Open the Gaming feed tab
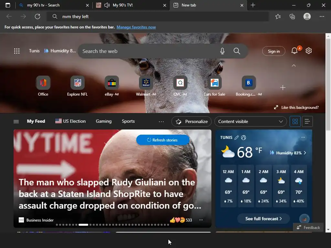This screenshot has height=248, width=331. pyautogui.click(x=104, y=121)
